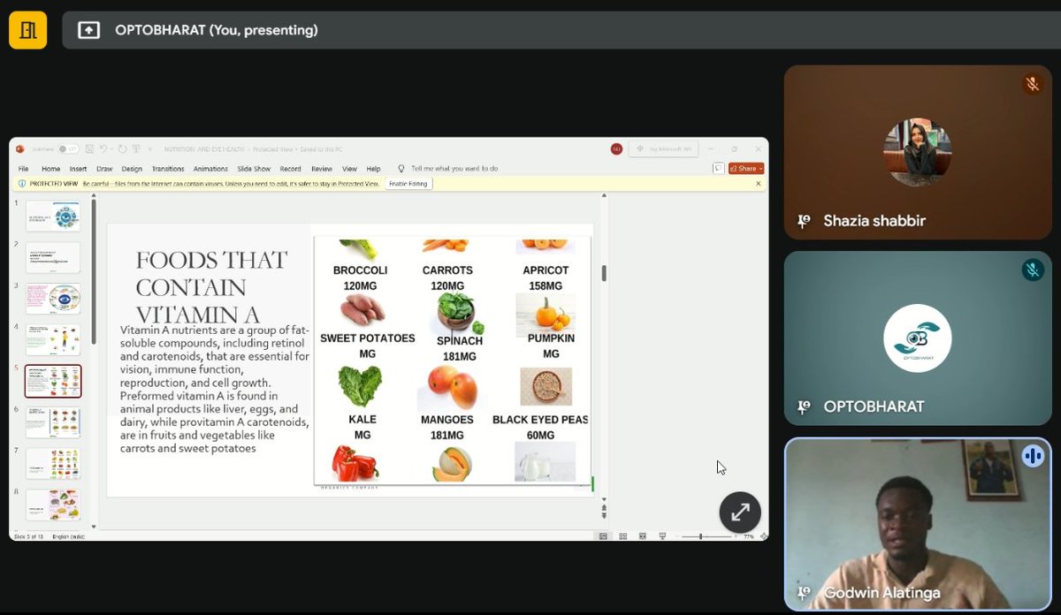Open the Home ribbon tab
The width and height of the screenshot is (1061, 615).
[x=50, y=169]
